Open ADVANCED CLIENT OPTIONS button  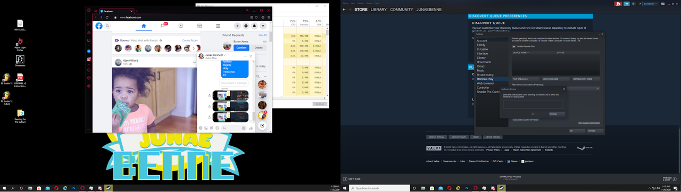pos(526,120)
